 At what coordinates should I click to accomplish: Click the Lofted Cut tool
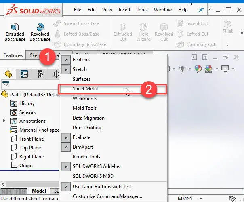pyautogui.click(x=193, y=34)
